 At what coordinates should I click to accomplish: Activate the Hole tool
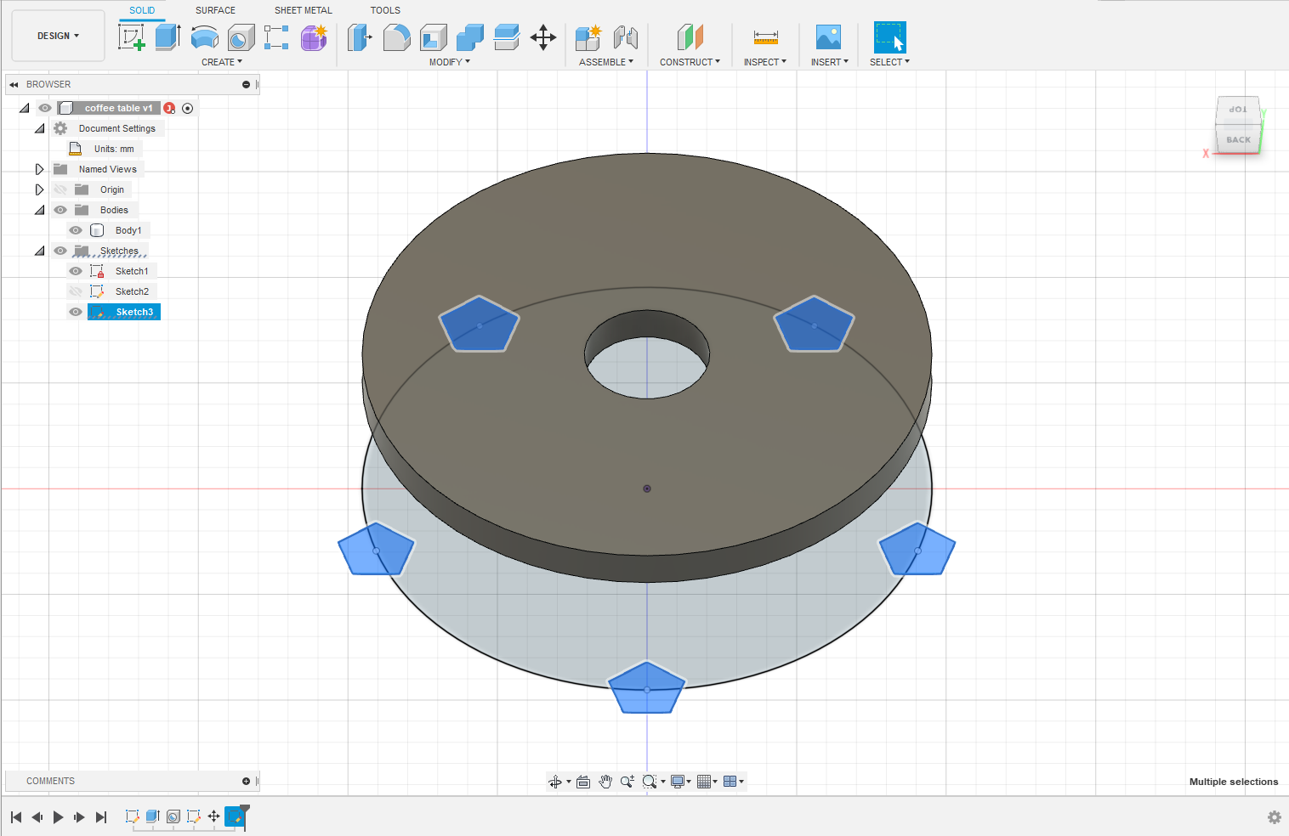(241, 37)
